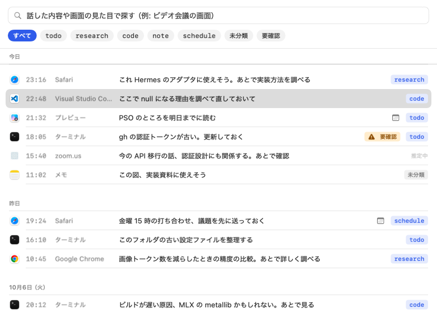The height and width of the screenshot is (336, 437).
Task: Filter by the 未分類 chip
Action: coord(239,36)
